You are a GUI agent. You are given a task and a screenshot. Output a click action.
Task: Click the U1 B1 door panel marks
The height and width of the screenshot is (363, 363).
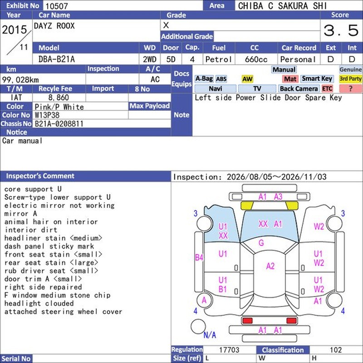click(x=223, y=285)
